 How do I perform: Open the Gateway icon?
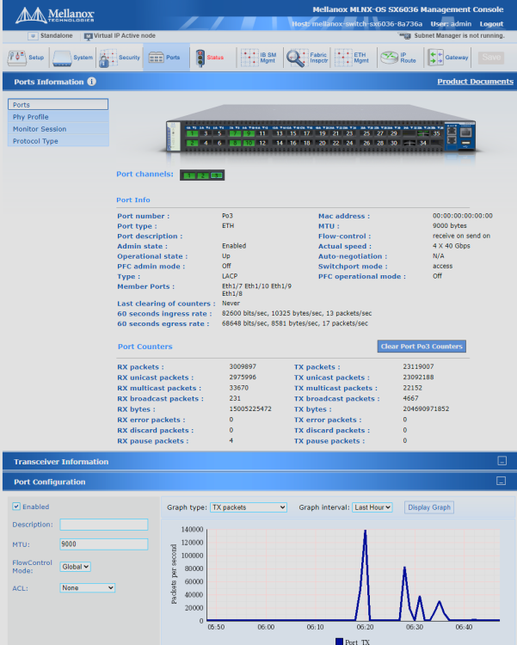click(435, 58)
